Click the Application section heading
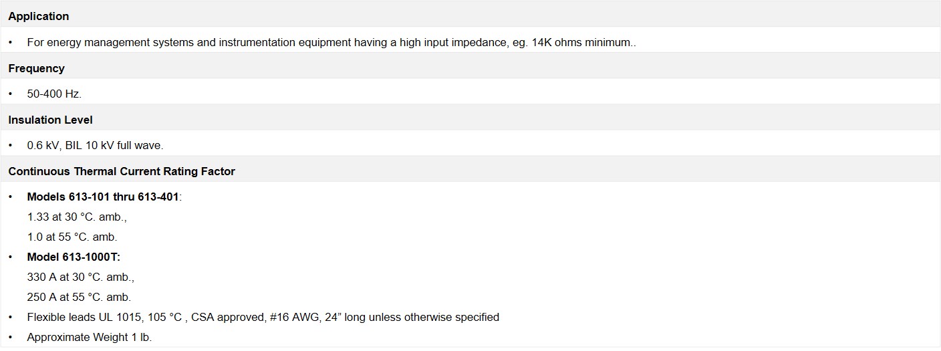This screenshot has width=941, height=351. [x=39, y=16]
